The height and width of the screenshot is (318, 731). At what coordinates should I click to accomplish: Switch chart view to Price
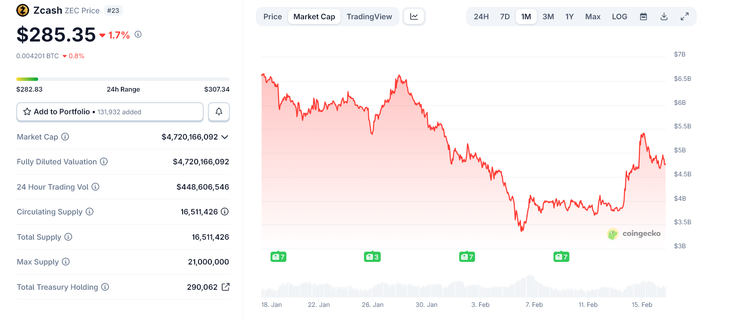click(x=273, y=16)
